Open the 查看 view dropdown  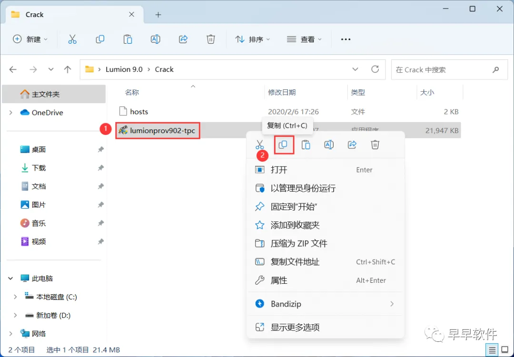click(x=304, y=39)
